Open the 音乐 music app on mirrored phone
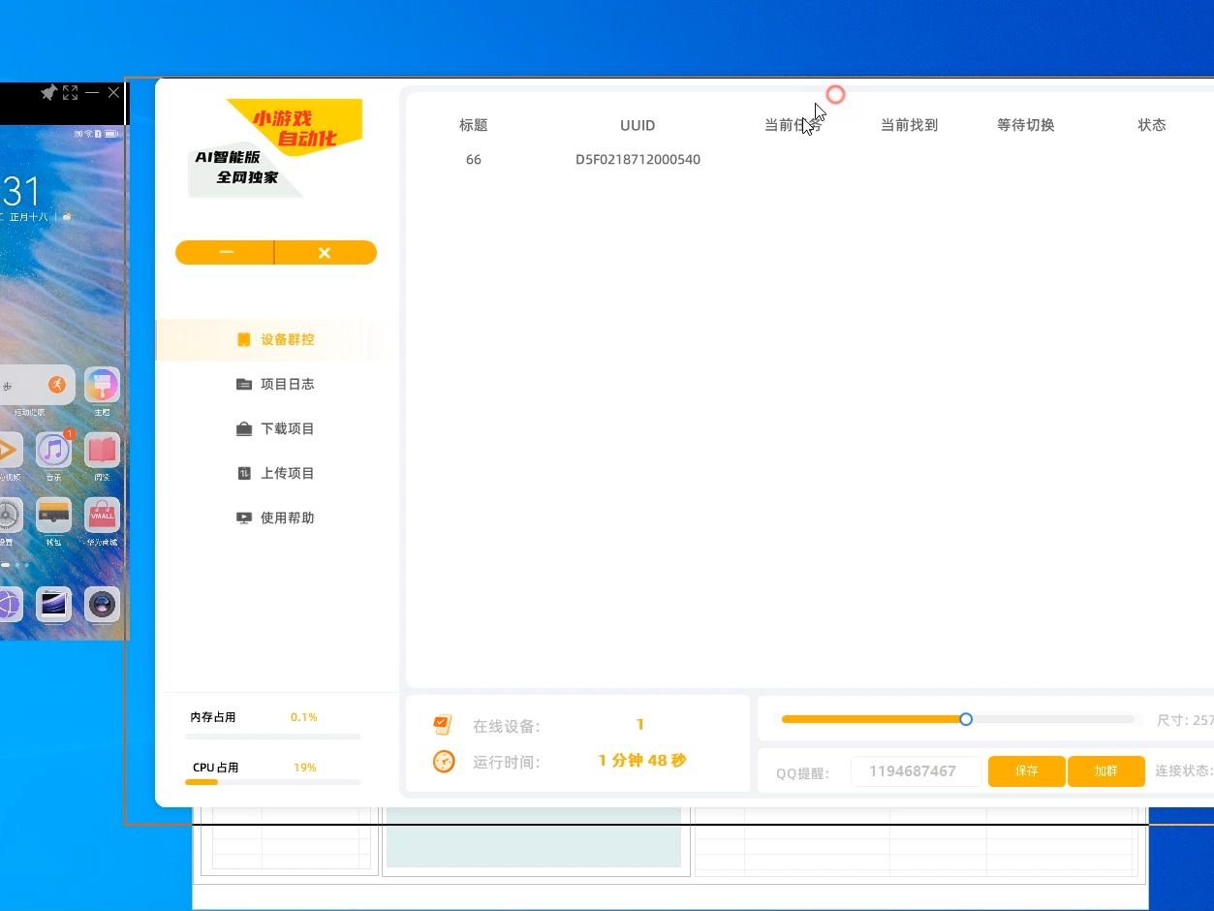The height and width of the screenshot is (911, 1214). tap(53, 450)
